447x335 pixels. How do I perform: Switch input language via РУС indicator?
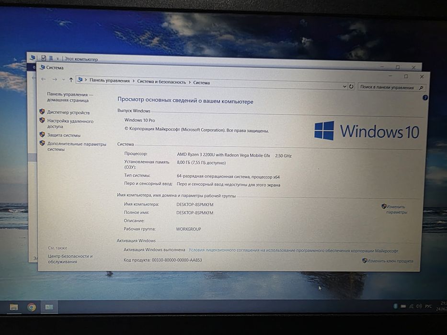pos(428,306)
